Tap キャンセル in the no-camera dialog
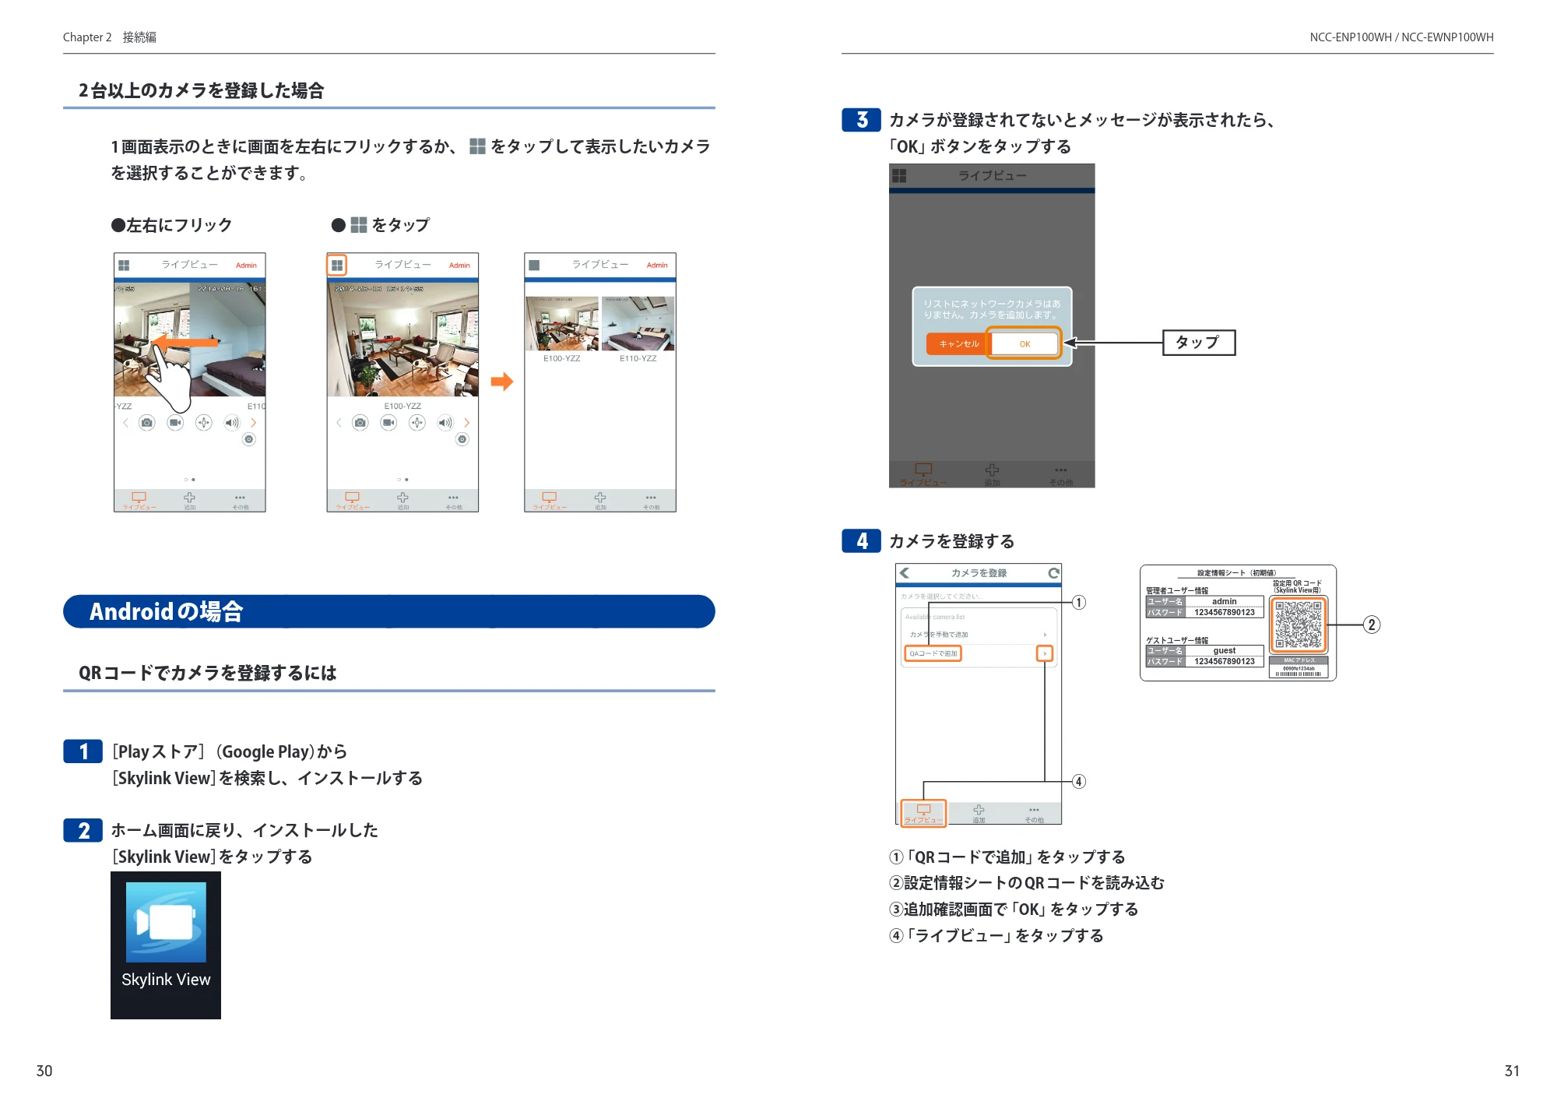The height and width of the screenshot is (1105, 1557). tap(958, 343)
